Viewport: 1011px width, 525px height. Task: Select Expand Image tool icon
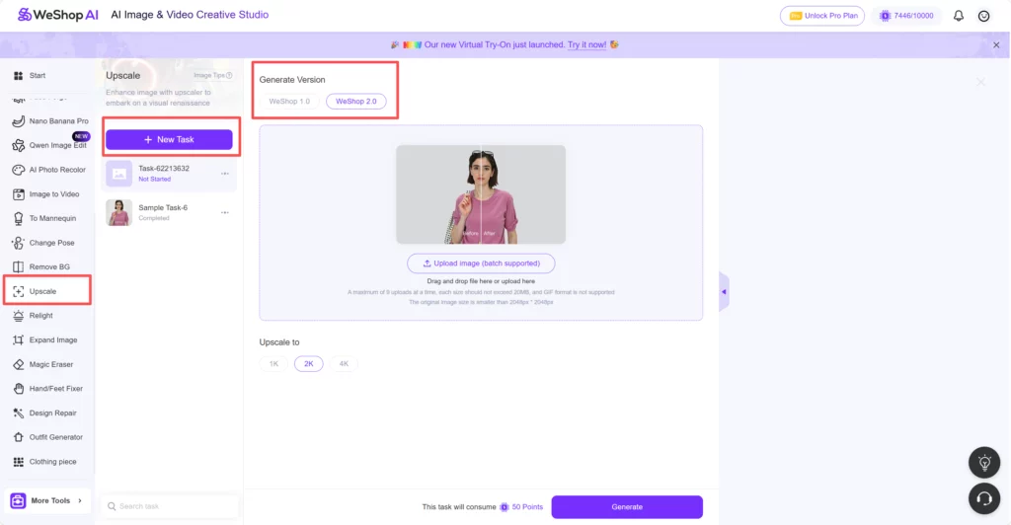(x=18, y=340)
